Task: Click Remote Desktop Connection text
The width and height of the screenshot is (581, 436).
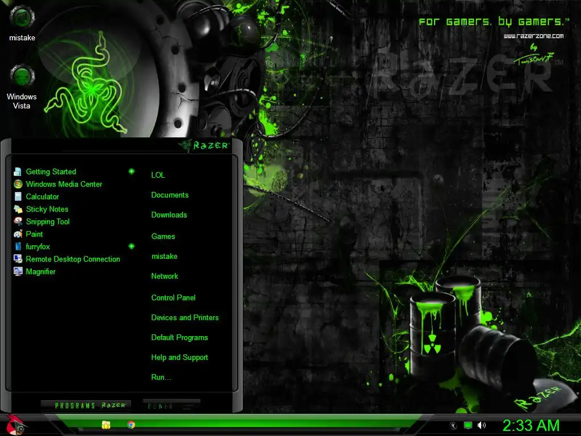Action: coord(73,259)
